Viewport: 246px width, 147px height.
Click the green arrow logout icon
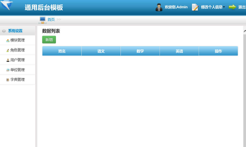click(232, 7)
